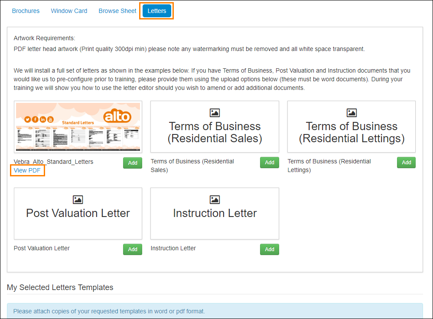Click the alto logo in the Standard Letters thumbnail
The image size is (433, 319).
(x=117, y=116)
